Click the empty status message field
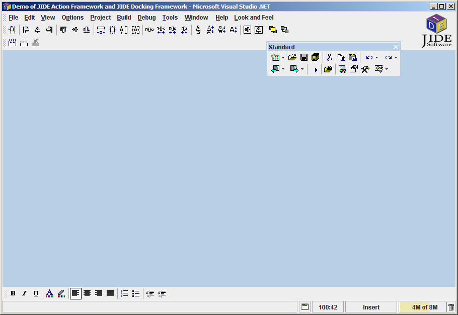 (150, 307)
